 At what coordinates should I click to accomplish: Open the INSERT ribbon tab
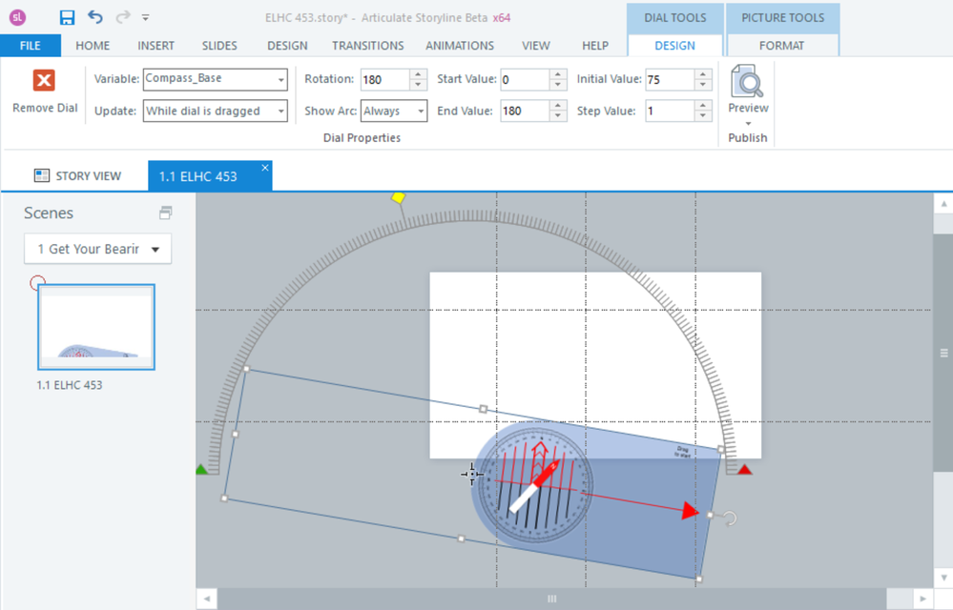click(x=155, y=45)
